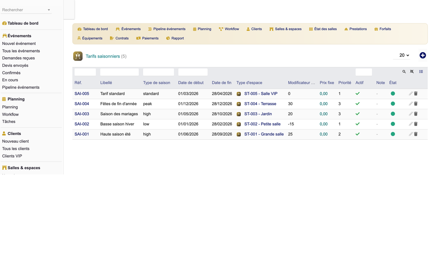Edit row SAI-002 with pencil icon
This screenshot has width=437, height=271.
(411, 124)
